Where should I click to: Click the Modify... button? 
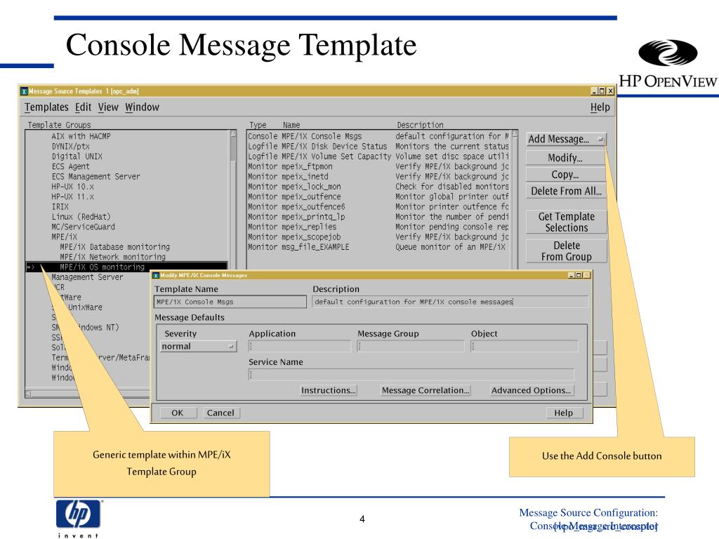566,158
